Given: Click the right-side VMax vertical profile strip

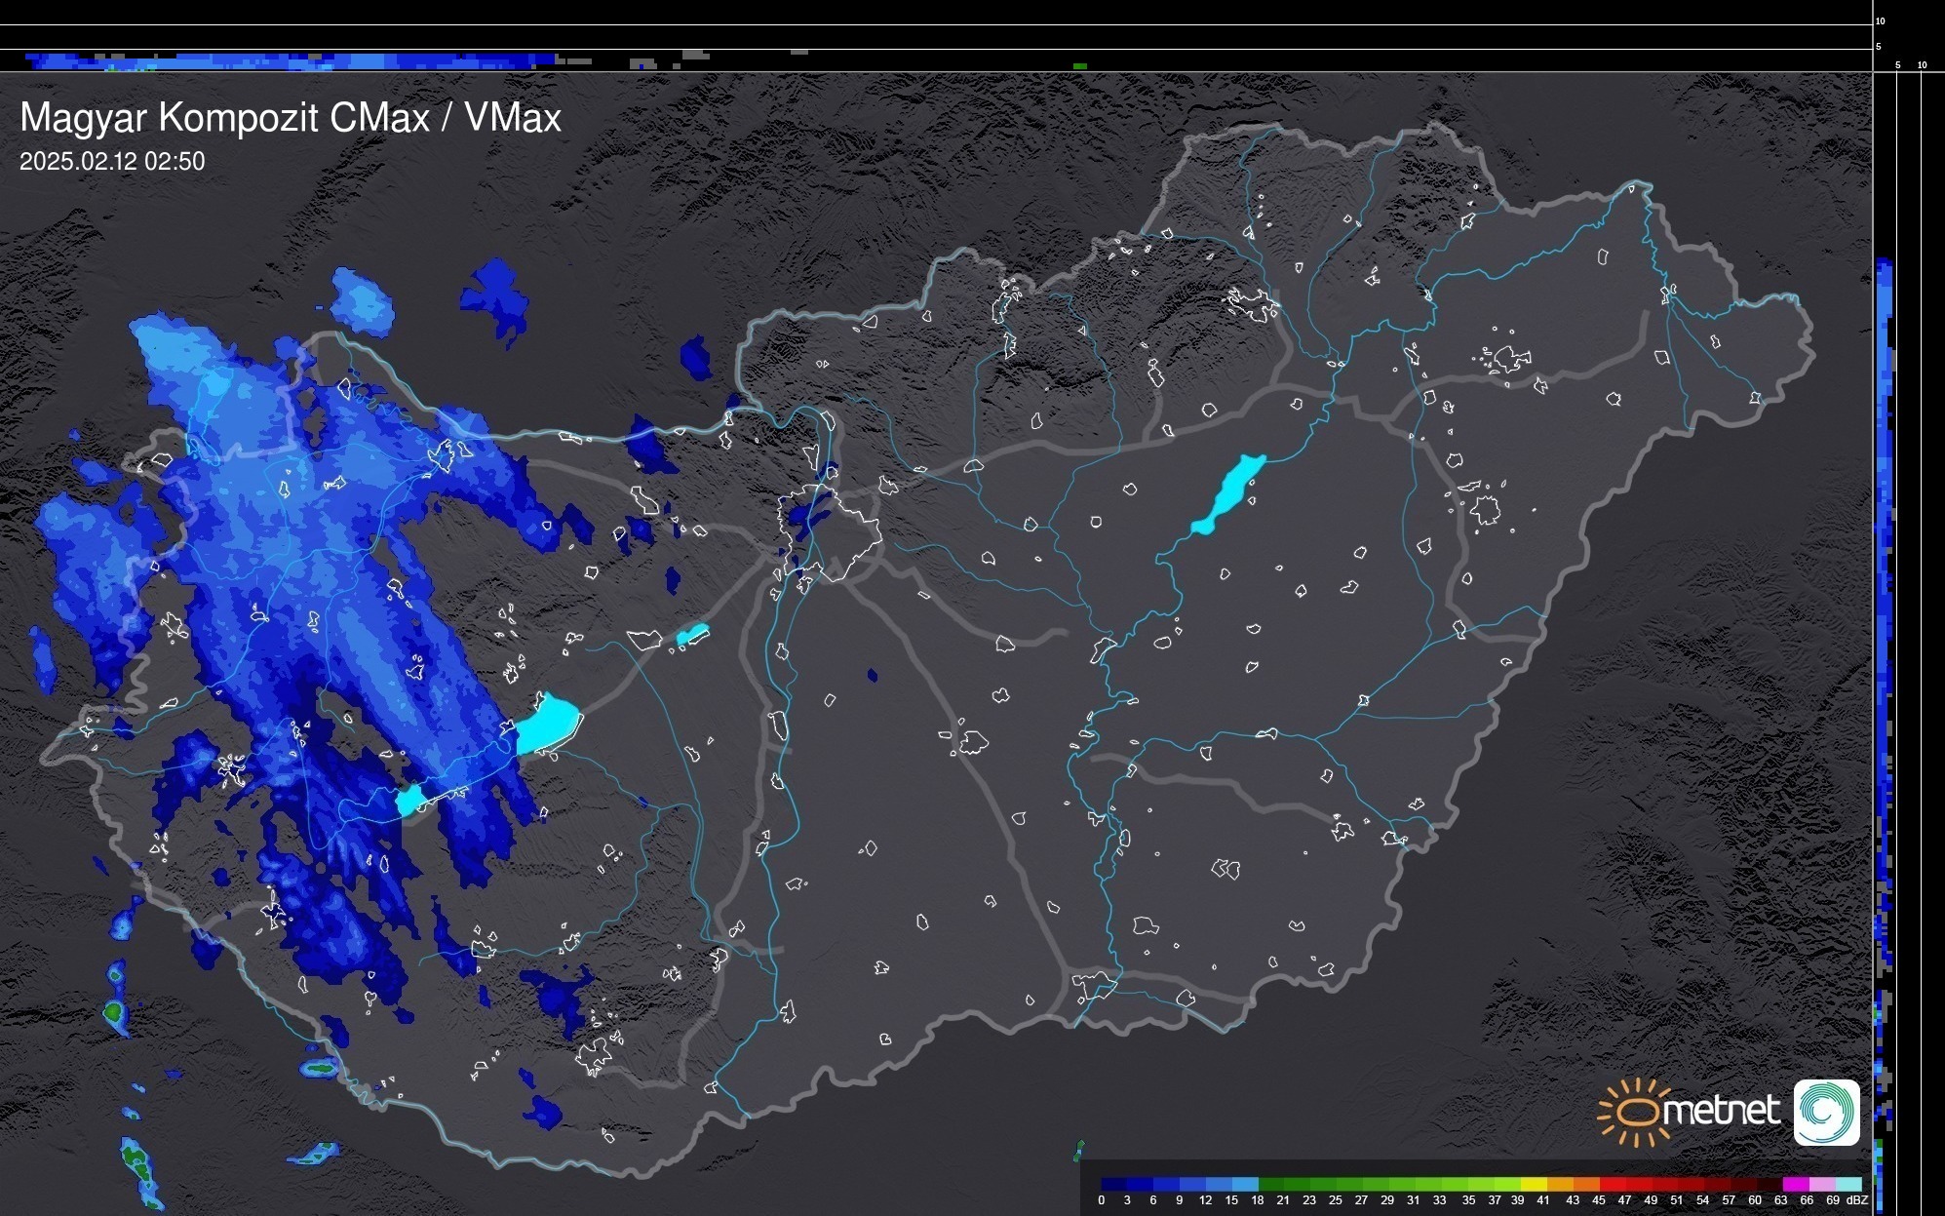Looking at the screenshot, I should pos(1885,585).
